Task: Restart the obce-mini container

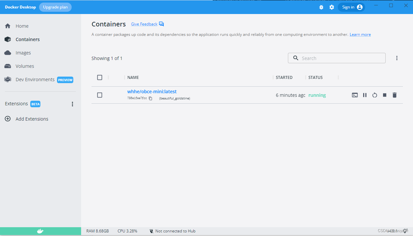Action: click(x=375, y=95)
